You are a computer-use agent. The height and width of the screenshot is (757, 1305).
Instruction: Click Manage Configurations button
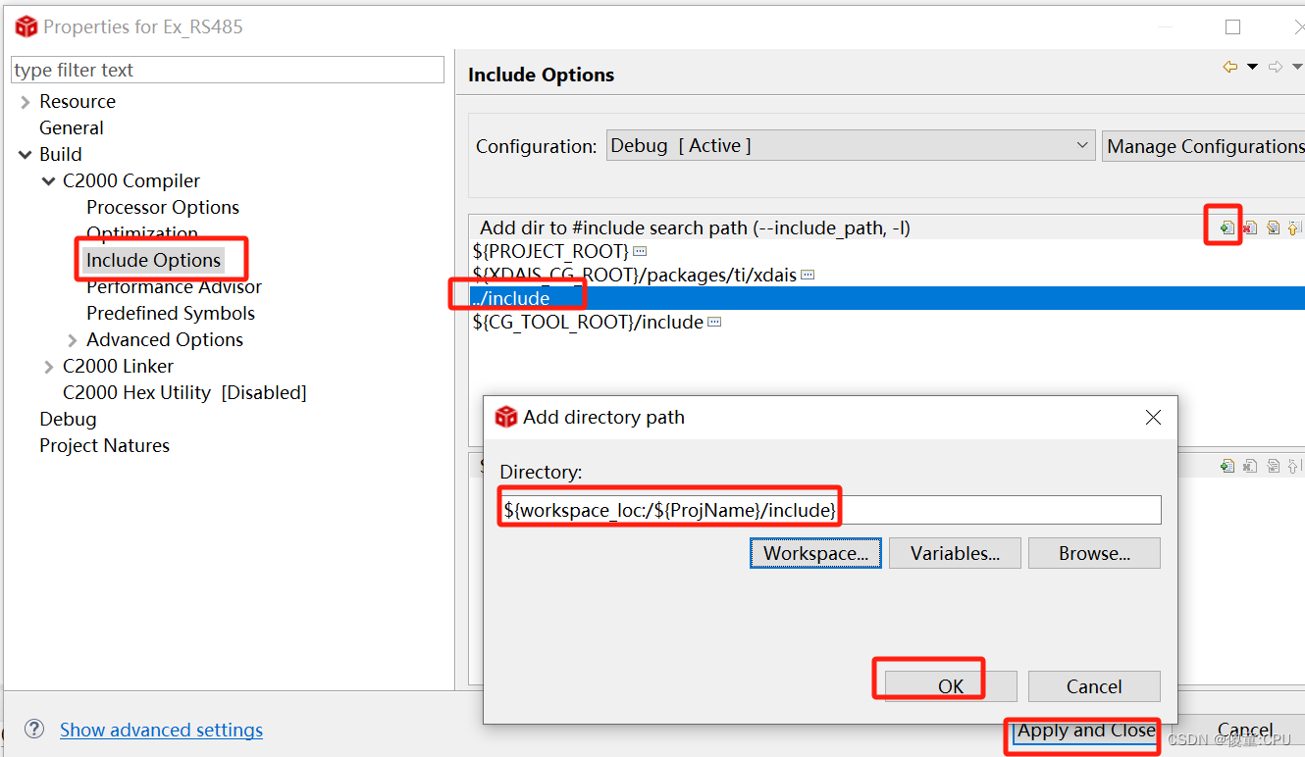click(1204, 146)
